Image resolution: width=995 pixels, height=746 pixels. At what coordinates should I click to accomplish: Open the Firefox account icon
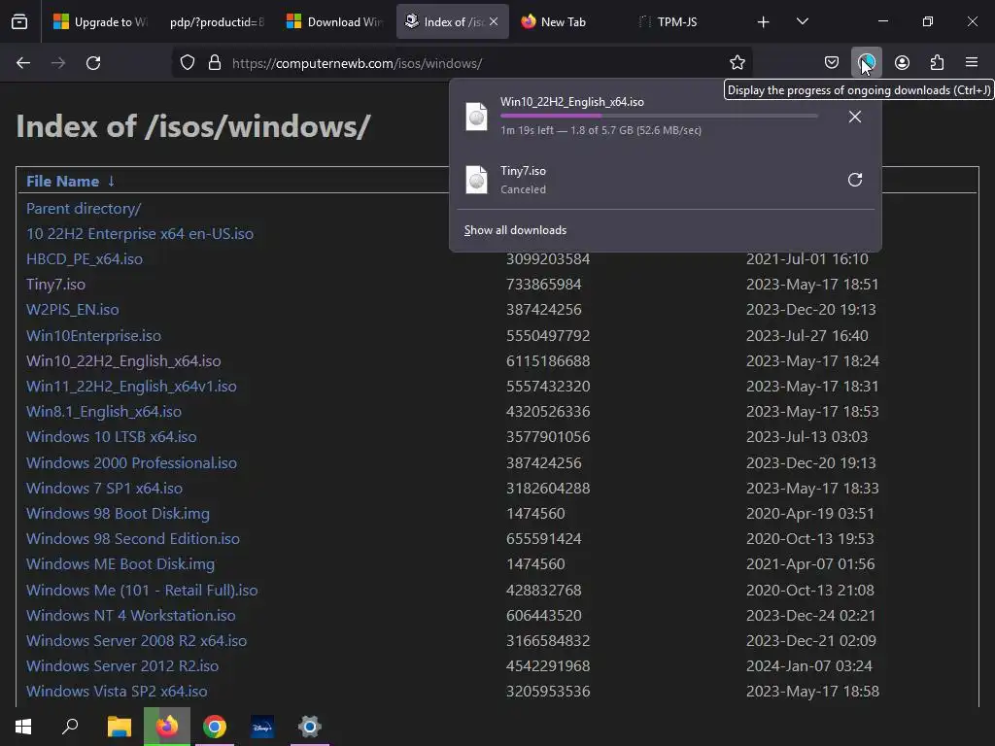(902, 63)
